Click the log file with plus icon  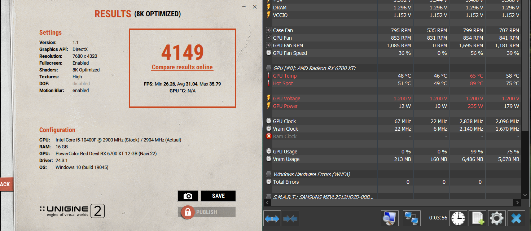click(x=478, y=218)
